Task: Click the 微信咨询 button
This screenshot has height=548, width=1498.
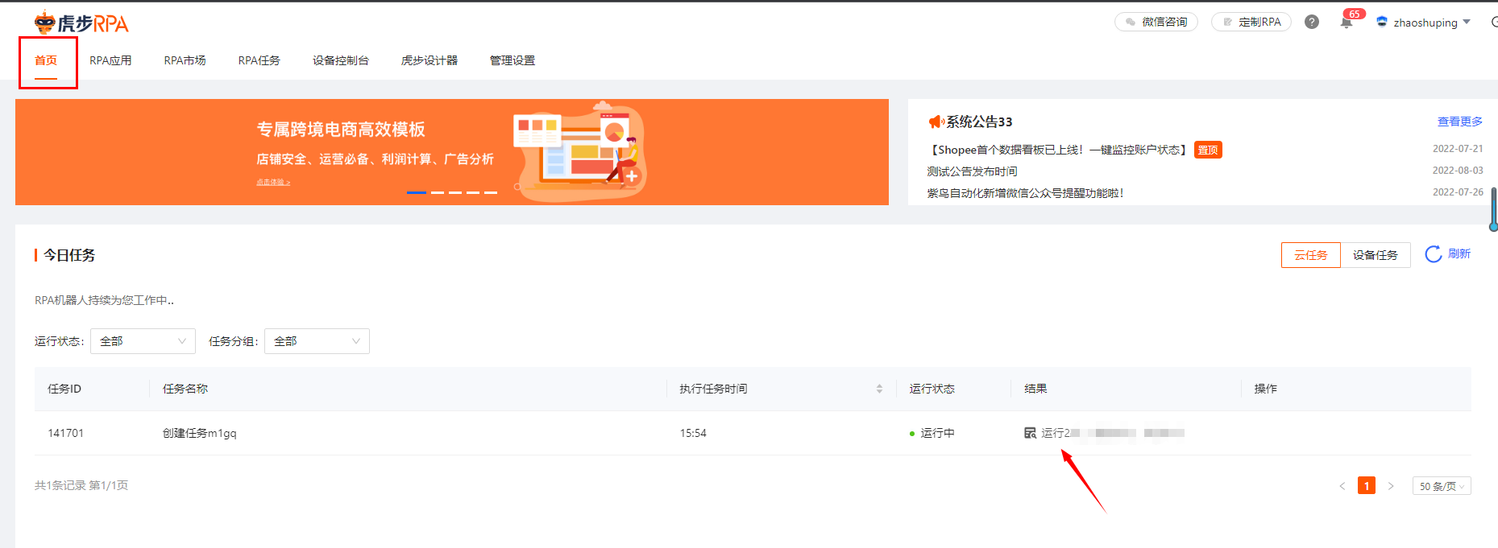Action: 1156,22
